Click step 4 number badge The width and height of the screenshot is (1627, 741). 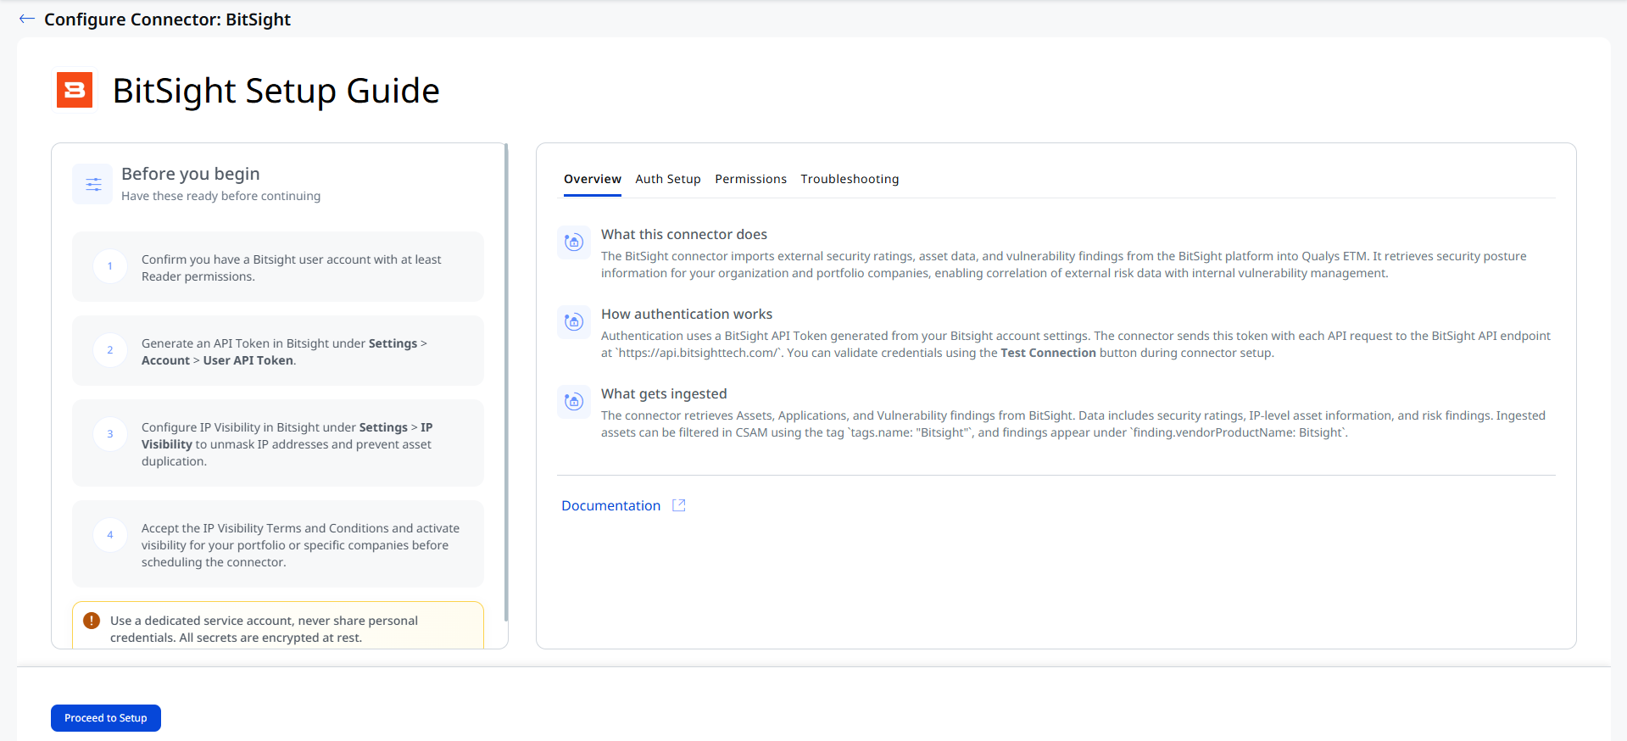110,535
